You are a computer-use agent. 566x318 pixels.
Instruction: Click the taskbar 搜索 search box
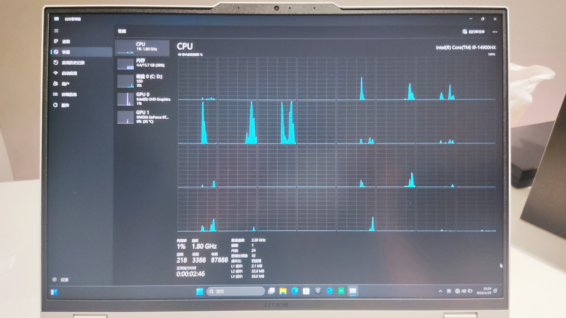click(236, 291)
